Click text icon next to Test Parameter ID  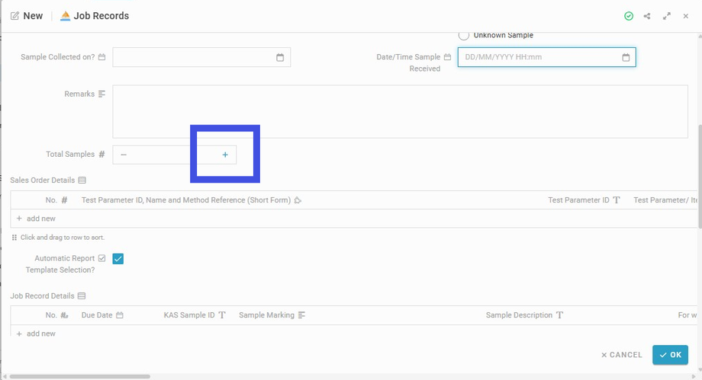click(x=617, y=200)
